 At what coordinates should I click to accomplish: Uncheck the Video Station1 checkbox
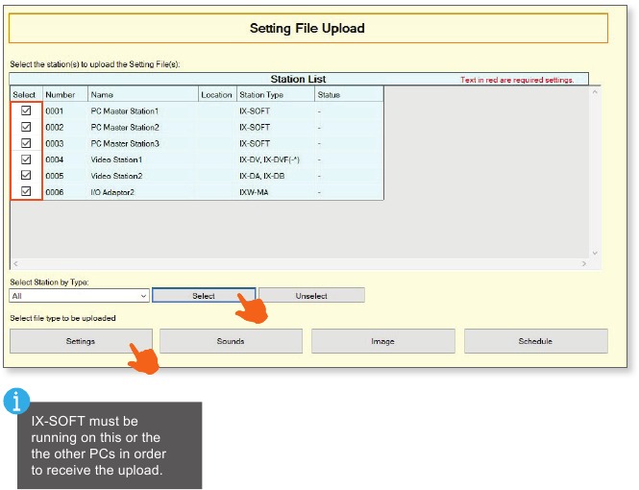(26, 159)
